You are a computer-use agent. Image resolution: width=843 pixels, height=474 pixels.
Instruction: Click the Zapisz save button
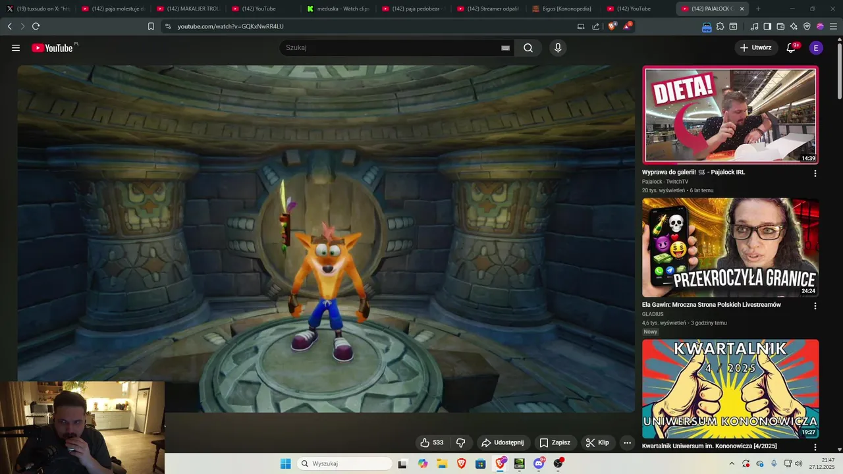(555, 442)
